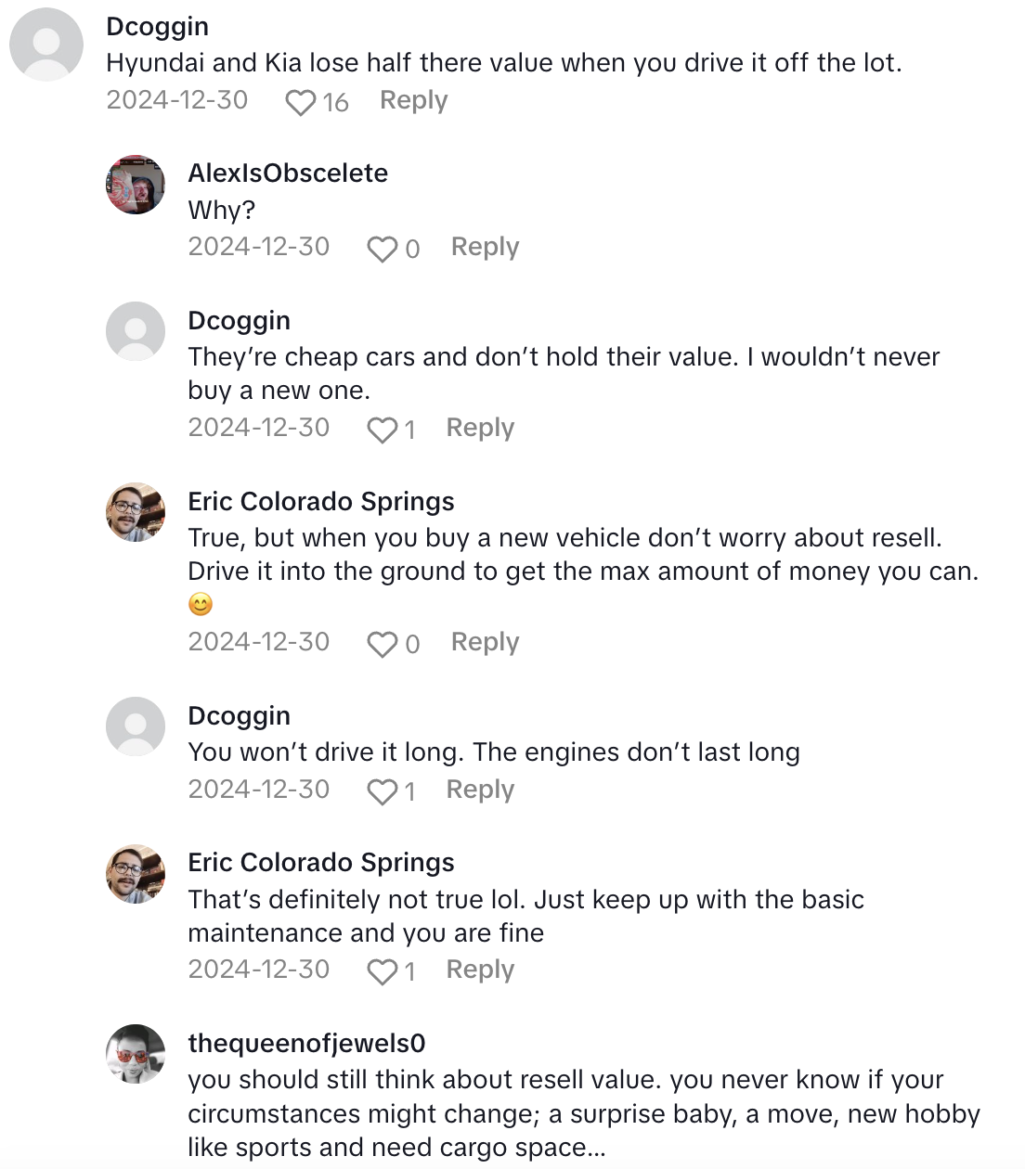1025x1169 pixels.
Task: Like Dcoggin's comment with 16 likes
Action: pyautogui.click(x=300, y=102)
